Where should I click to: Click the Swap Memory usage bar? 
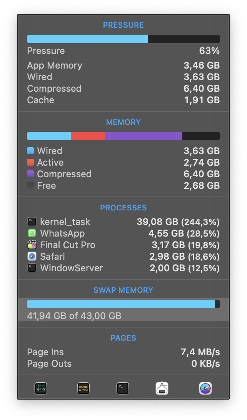coord(123,304)
